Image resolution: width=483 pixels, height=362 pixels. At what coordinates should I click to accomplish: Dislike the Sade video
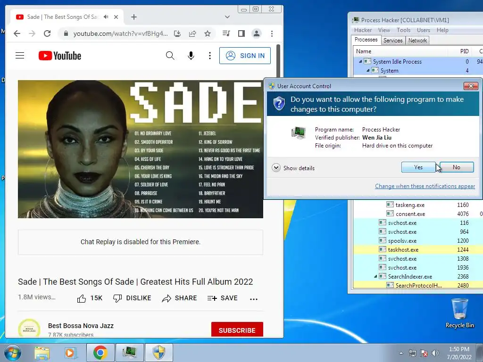pyautogui.click(x=132, y=298)
